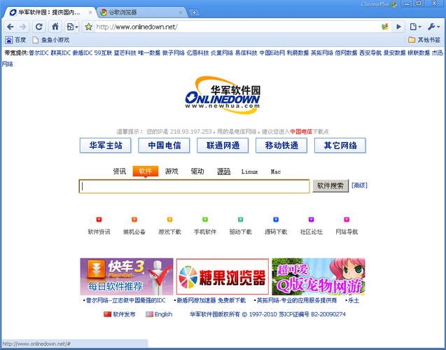Open the 鱼鱼小游戏 bookmark
The width and height of the screenshot is (446, 350).
[51, 40]
